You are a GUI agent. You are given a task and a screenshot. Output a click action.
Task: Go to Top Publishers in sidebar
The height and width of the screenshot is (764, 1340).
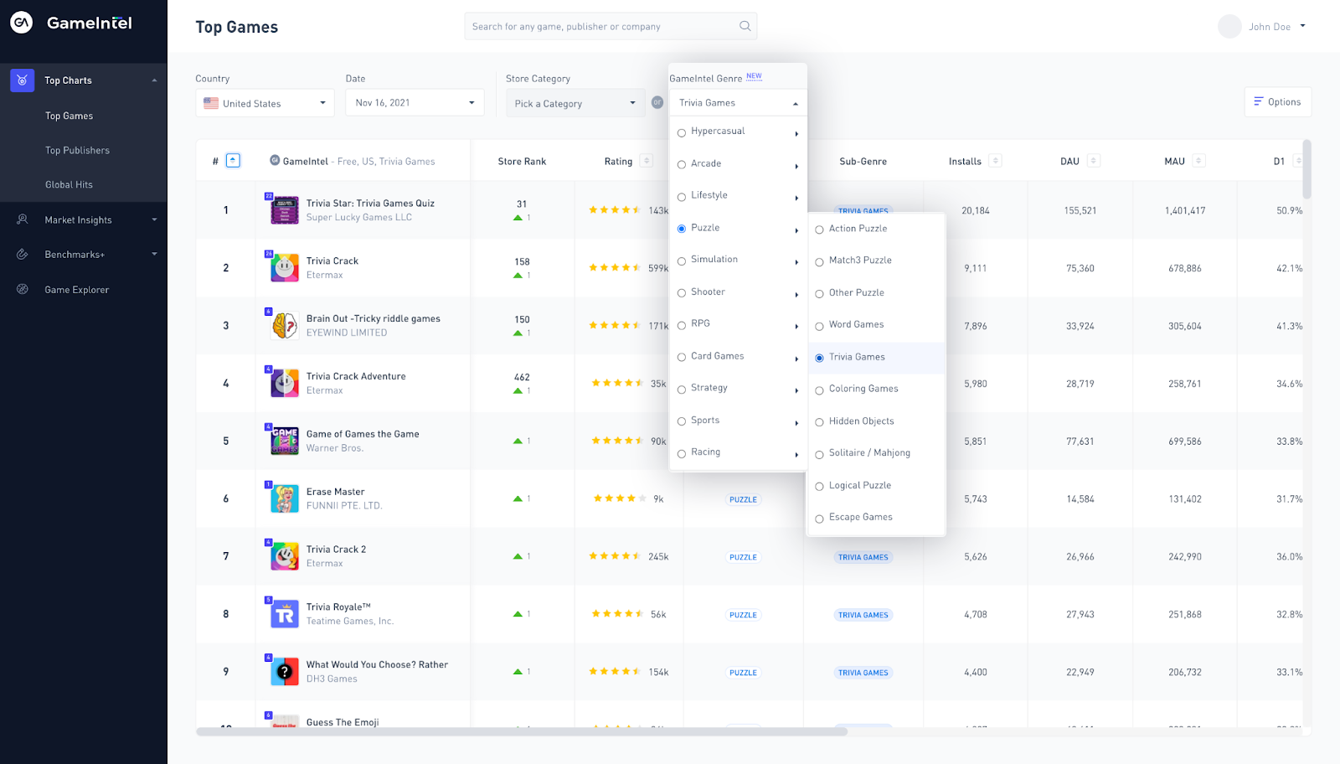(77, 150)
